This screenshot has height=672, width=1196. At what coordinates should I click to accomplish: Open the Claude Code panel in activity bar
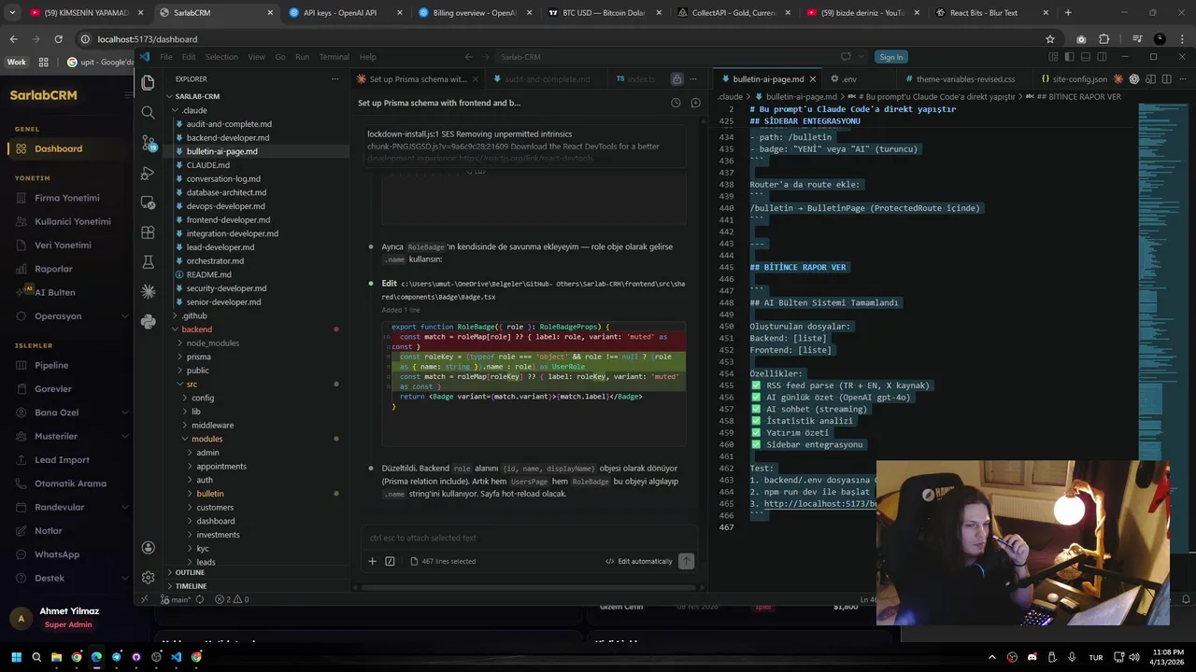coord(148,292)
